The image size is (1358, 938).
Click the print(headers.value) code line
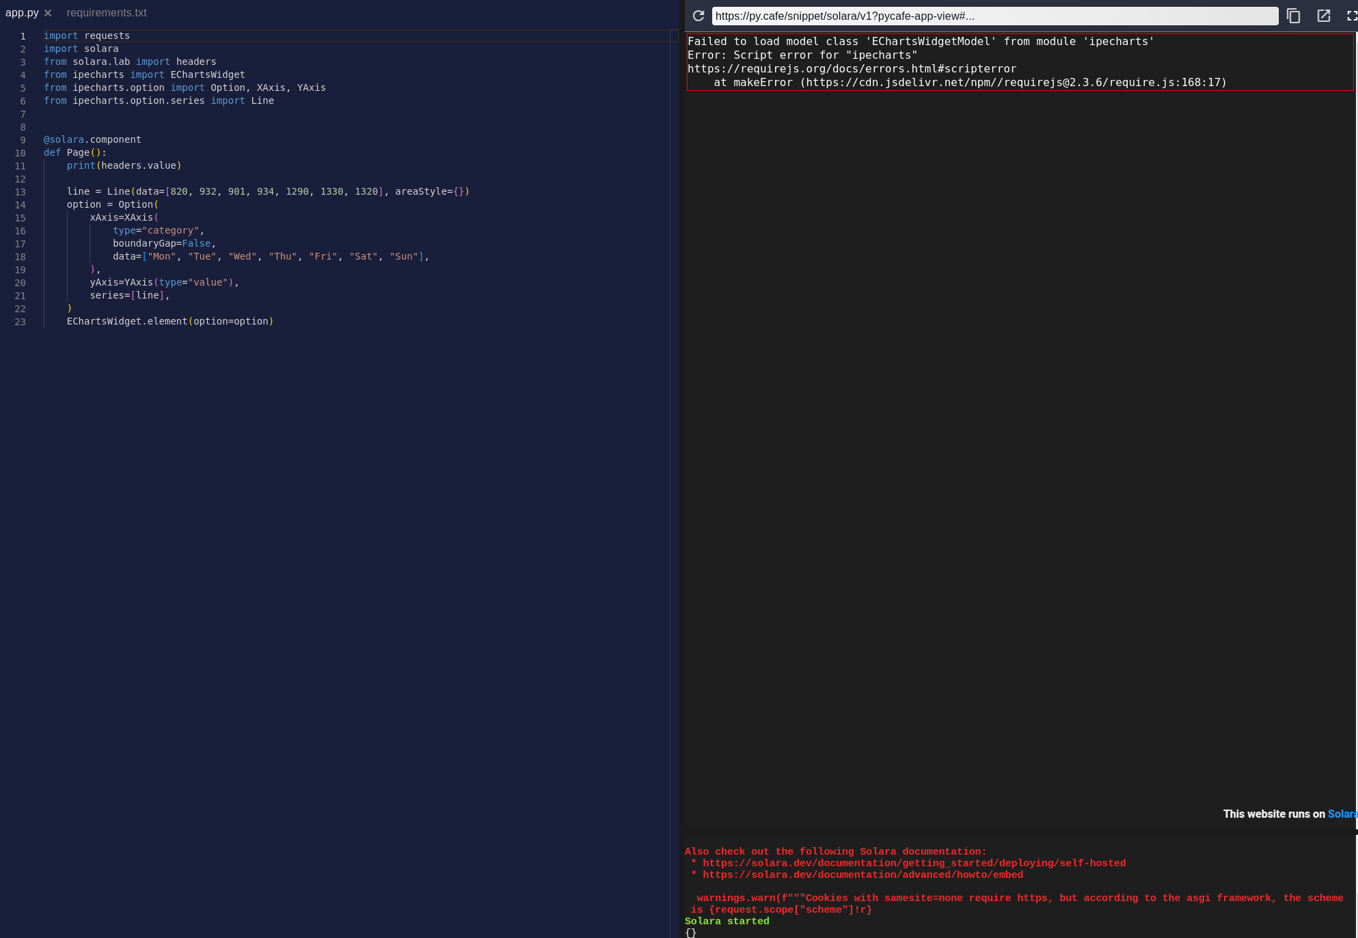tap(124, 165)
